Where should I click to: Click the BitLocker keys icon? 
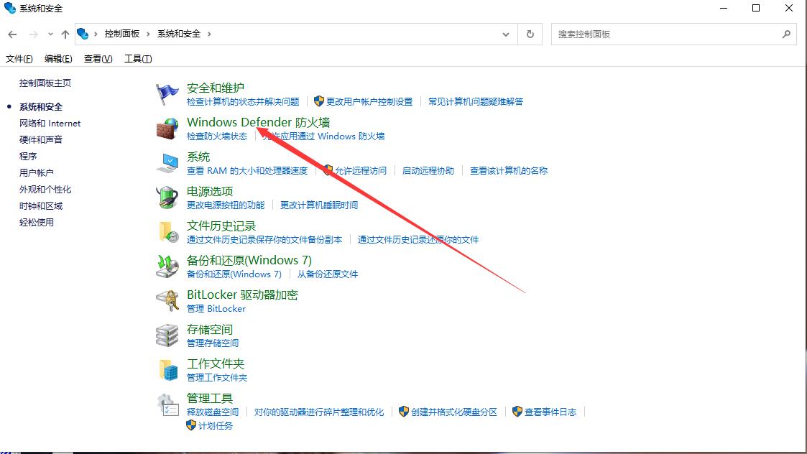167,300
